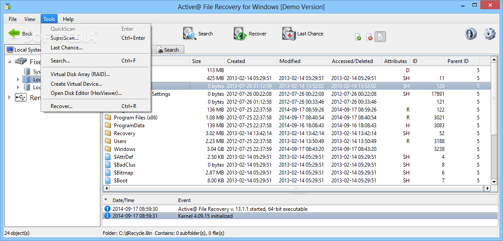Toggle show all files filter button
Image resolution: width=503 pixels, height=241 pixels.
(x=380, y=37)
